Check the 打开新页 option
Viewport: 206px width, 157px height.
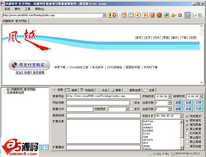pyautogui.click(x=187, y=133)
